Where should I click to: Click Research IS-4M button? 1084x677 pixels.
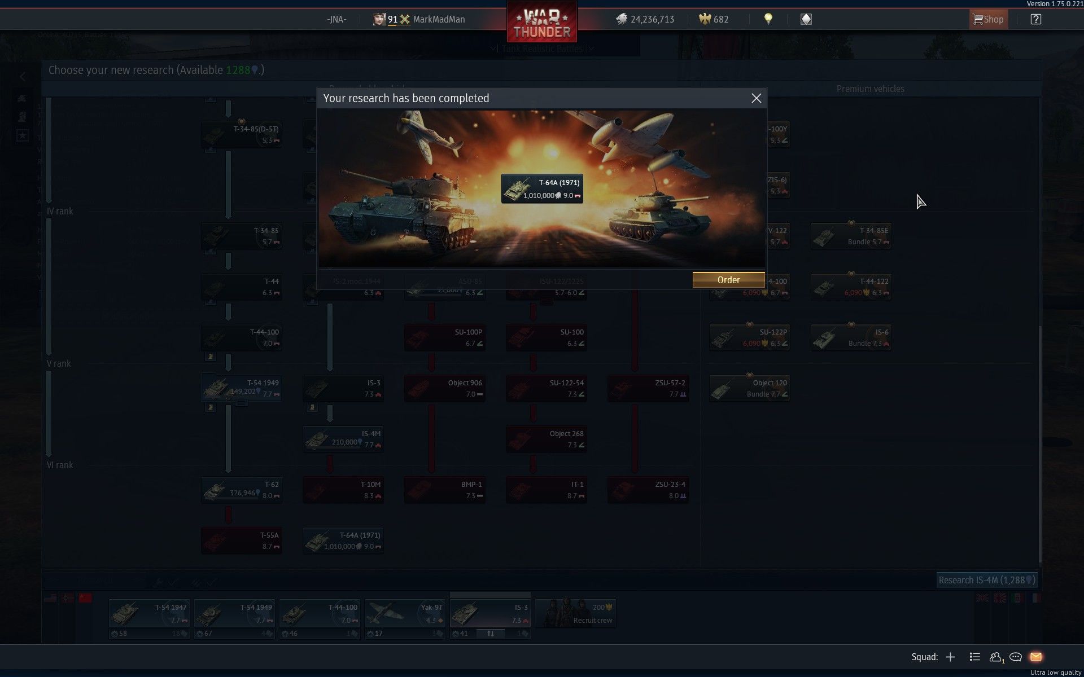point(986,580)
